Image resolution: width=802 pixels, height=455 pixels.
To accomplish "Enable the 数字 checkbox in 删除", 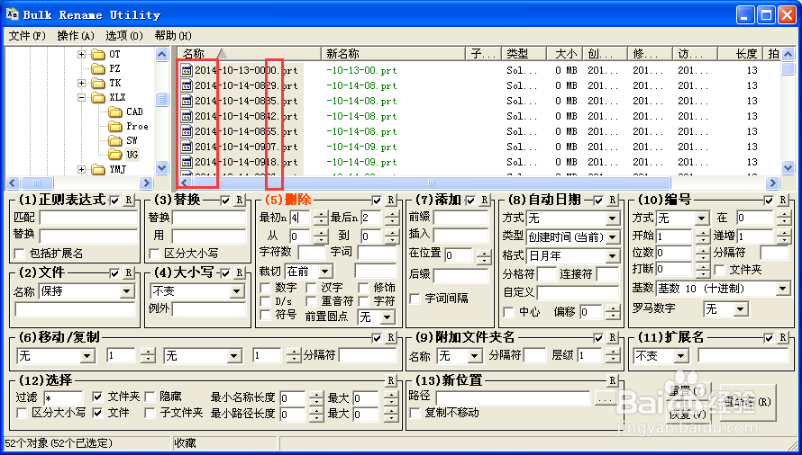I will 266,288.
